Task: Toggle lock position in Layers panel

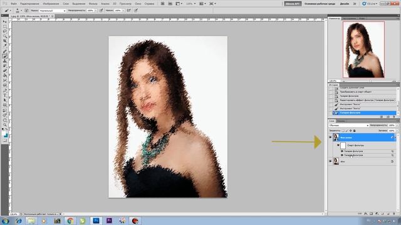Action: tap(351, 131)
